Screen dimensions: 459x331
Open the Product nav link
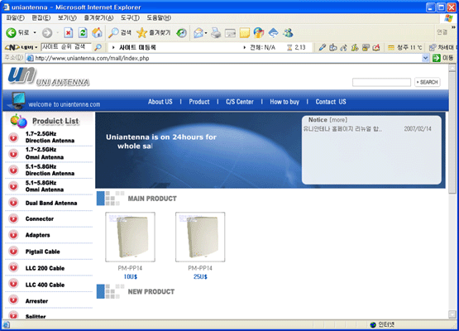(199, 102)
